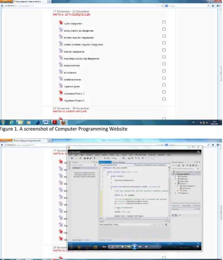The width and height of the screenshot is (223, 260).
Task: Expand the Properties node in Solution Explorer
Action: (176, 177)
